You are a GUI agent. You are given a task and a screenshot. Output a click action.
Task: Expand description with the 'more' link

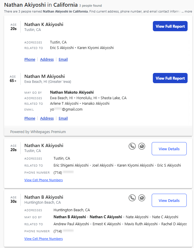click(188, 11)
